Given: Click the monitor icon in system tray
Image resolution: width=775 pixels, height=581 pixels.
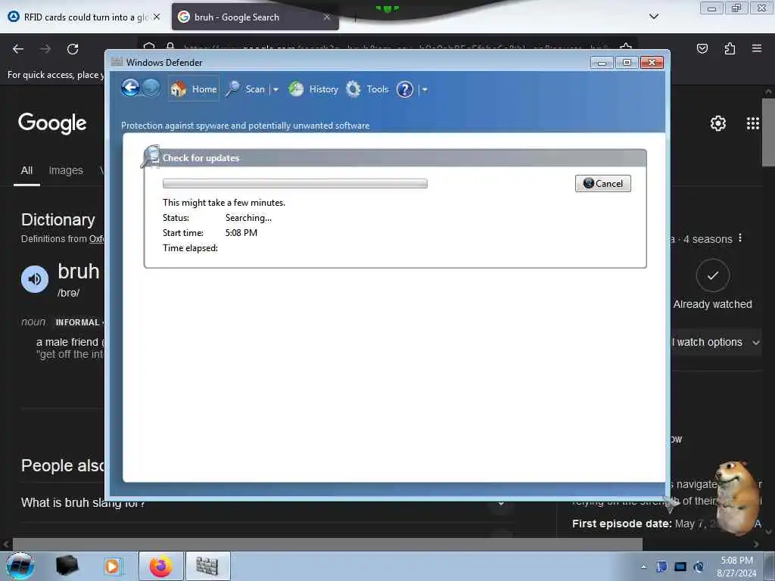Looking at the screenshot, I should (680, 567).
